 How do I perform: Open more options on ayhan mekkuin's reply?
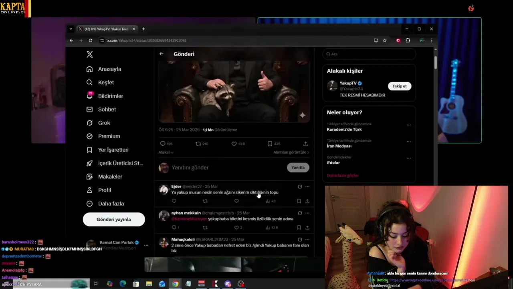(307, 213)
